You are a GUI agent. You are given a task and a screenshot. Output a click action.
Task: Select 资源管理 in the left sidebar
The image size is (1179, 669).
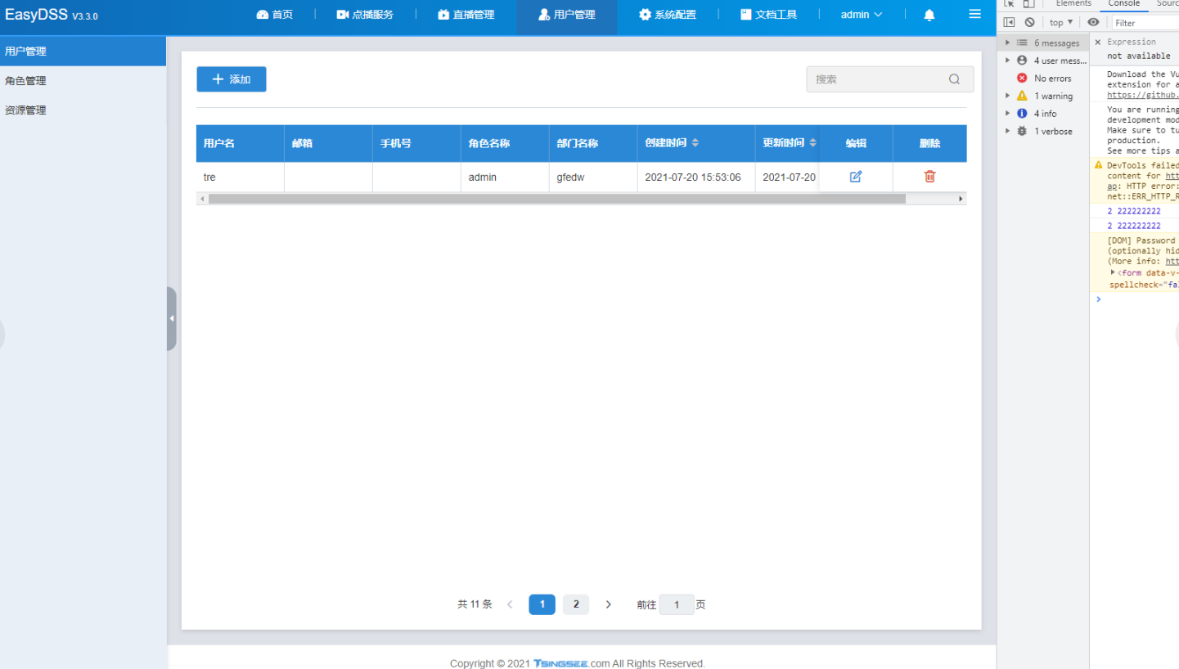coord(83,110)
